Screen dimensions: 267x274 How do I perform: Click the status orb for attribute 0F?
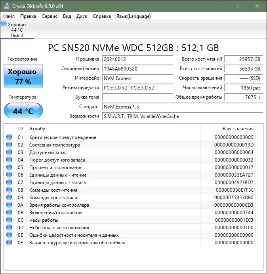point(9,242)
